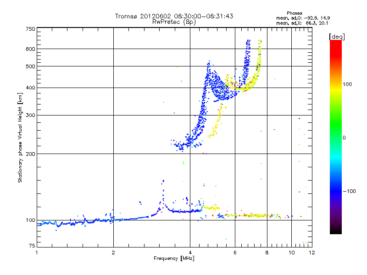
Task: Click the blue F-layer trace peak near 500 km
Action: [x=209, y=62]
